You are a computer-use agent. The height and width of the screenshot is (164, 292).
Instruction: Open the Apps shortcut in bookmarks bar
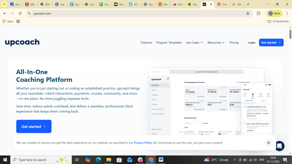coord(8,21)
